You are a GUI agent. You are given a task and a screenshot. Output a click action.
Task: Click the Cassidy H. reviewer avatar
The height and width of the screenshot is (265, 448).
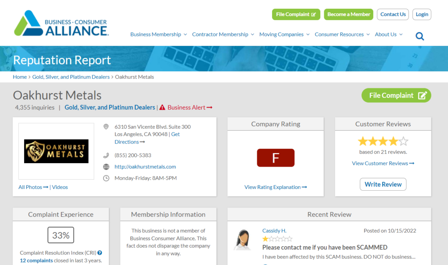(243, 240)
